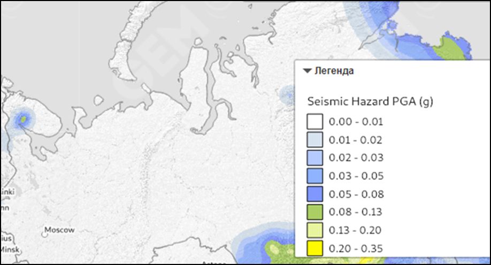Select the white 0.00 - 0.01 swatch
The width and height of the screenshot is (491, 265).
[315, 122]
